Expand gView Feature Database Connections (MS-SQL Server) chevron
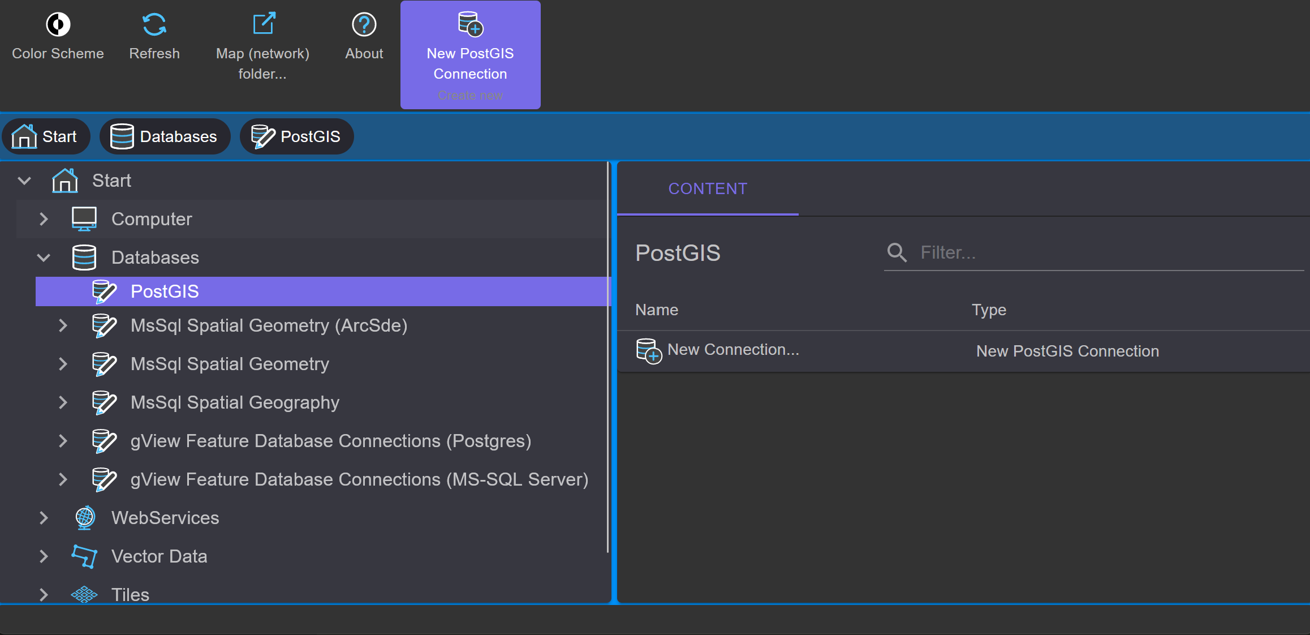This screenshot has width=1310, height=635. (63, 479)
